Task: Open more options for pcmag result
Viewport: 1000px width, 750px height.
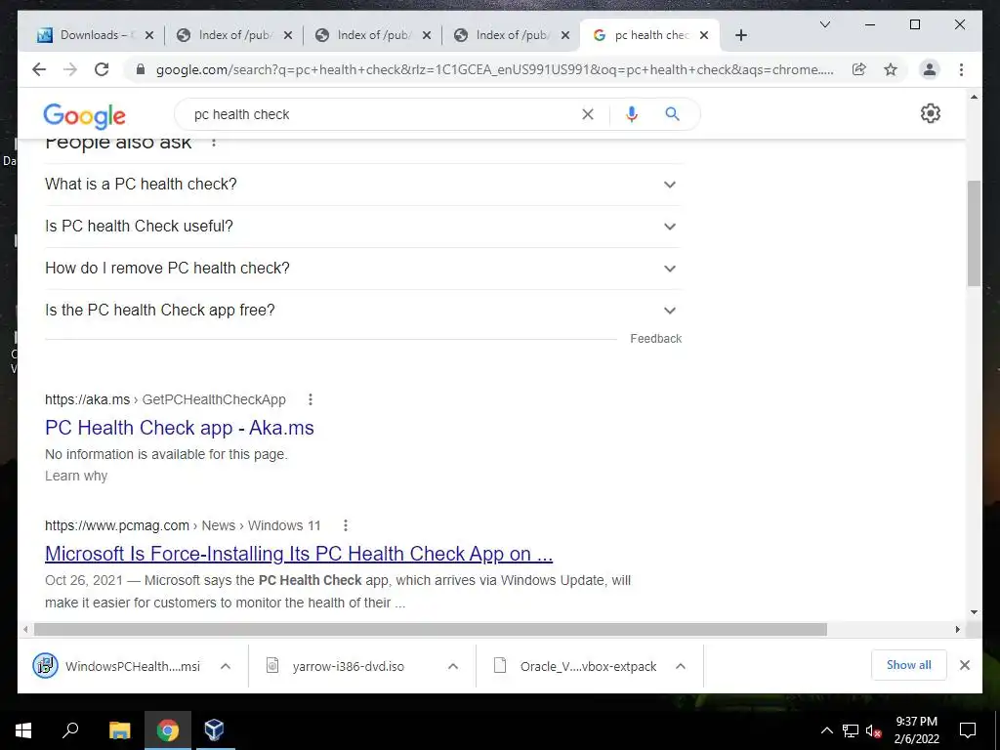Action: click(x=345, y=525)
